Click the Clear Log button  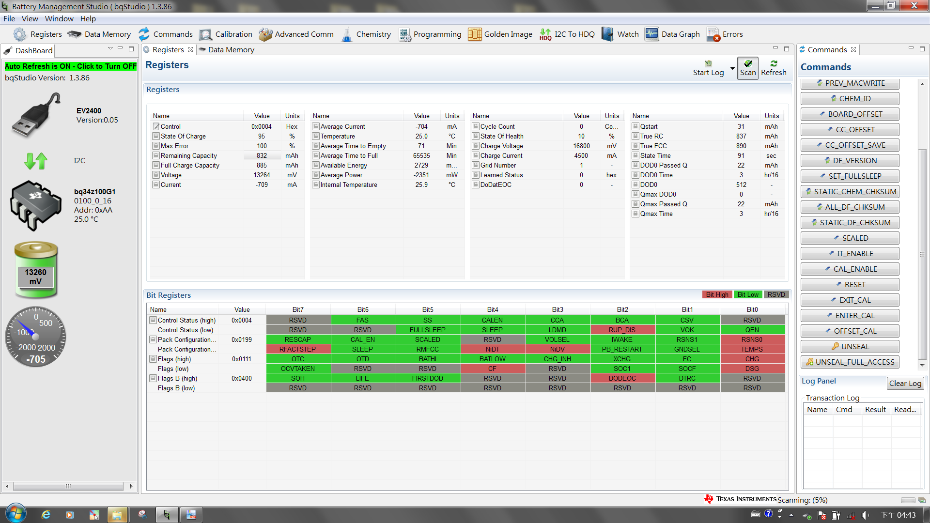point(905,383)
